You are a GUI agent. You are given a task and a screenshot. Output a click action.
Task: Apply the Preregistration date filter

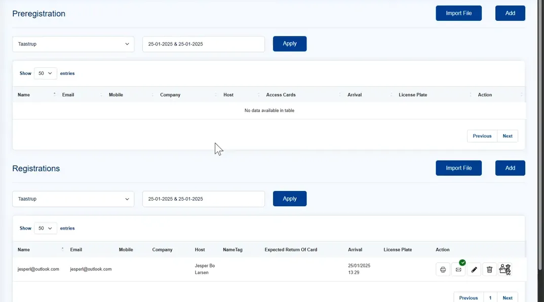point(290,44)
